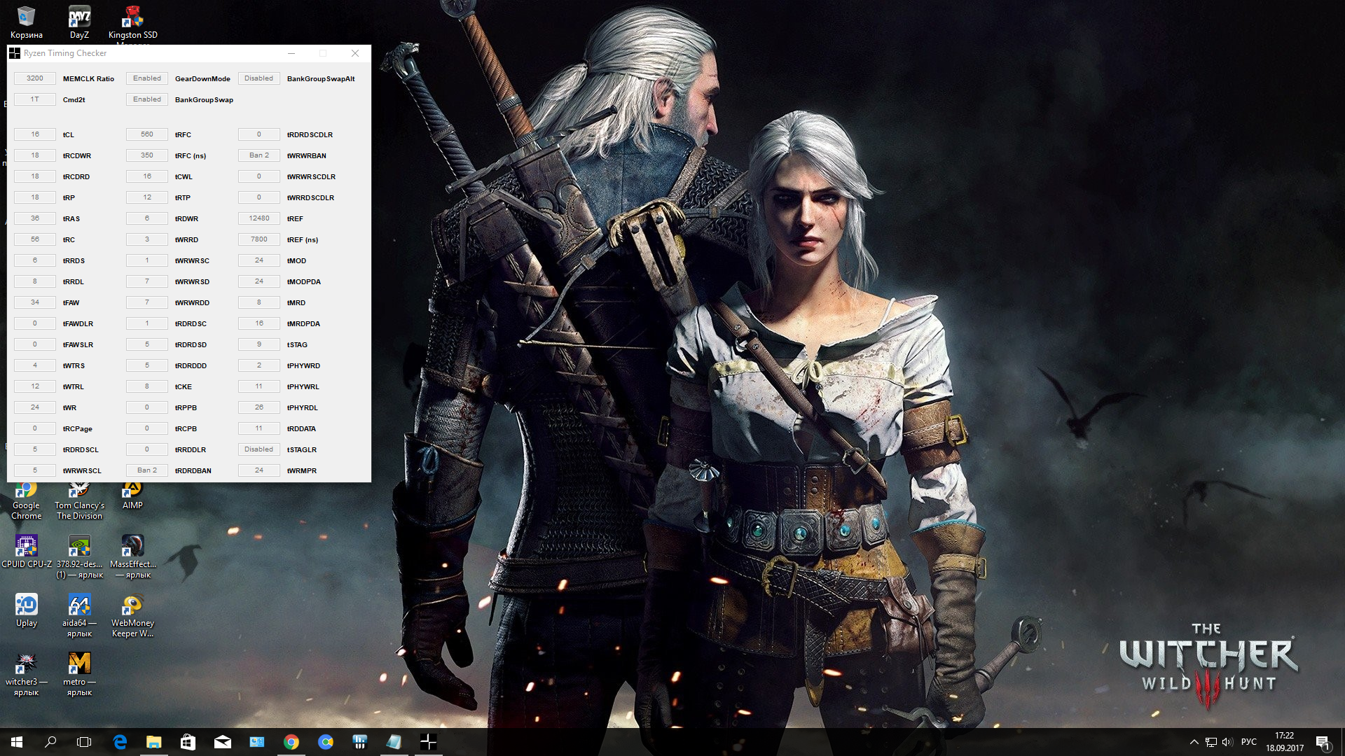Click the speaker volume tray icon
The width and height of the screenshot is (1345, 756).
coord(1227,741)
